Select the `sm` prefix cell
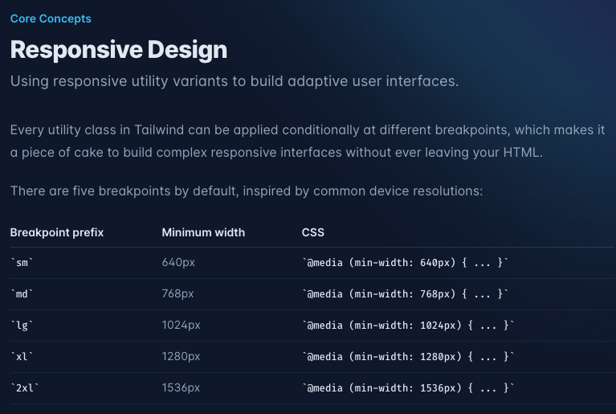The image size is (616, 414). pyautogui.click(x=22, y=263)
